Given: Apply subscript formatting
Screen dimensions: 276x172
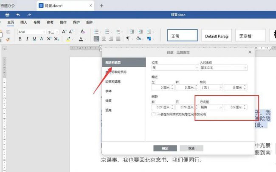Looking at the screenshot, I should (56, 39).
